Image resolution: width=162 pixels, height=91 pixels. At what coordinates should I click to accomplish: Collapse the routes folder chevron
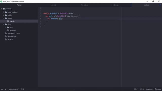(x=4, y=18)
